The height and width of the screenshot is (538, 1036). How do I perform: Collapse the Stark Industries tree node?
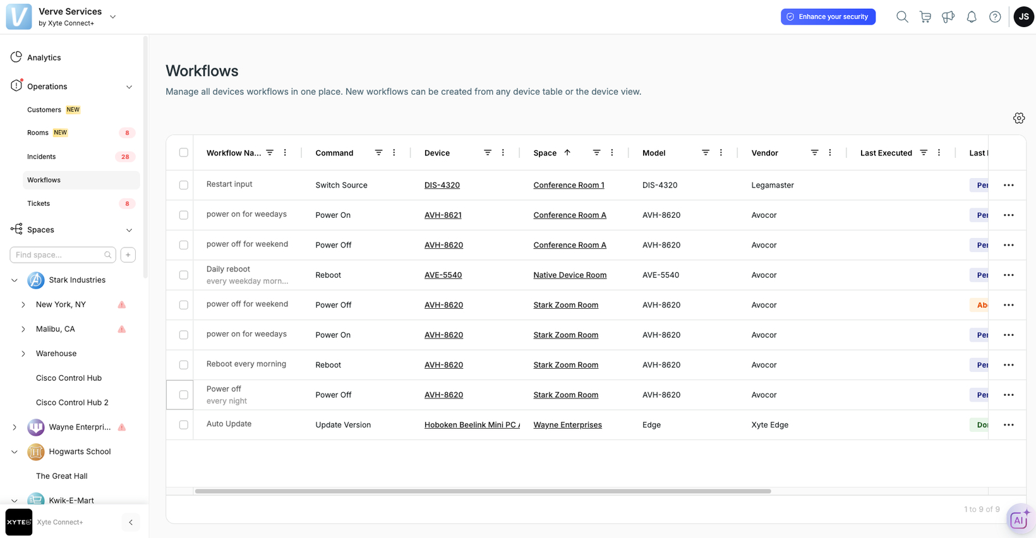(15, 280)
